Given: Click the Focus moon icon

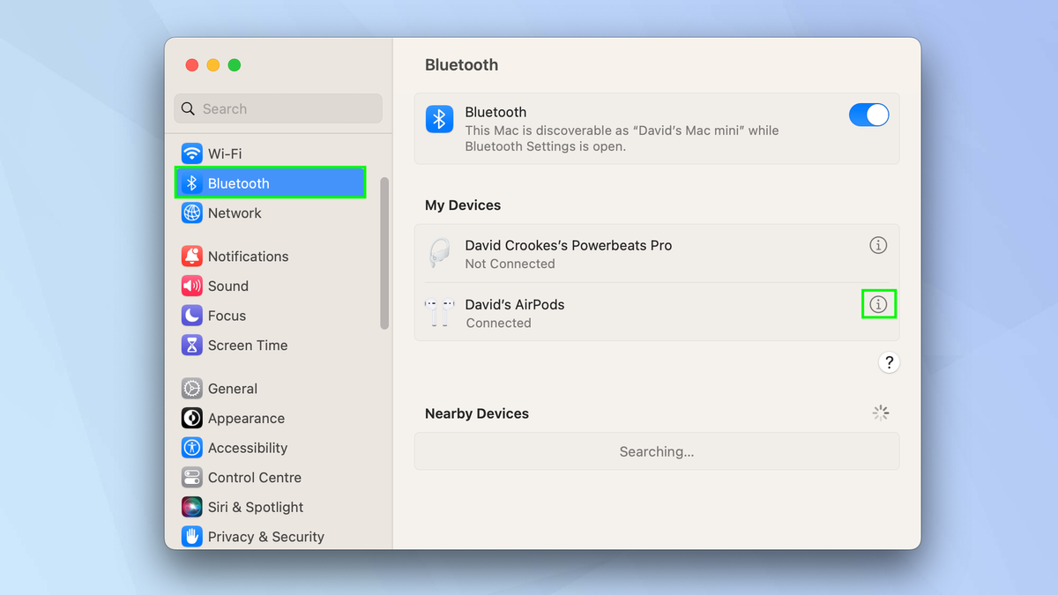Looking at the screenshot, I should point(192,316).
